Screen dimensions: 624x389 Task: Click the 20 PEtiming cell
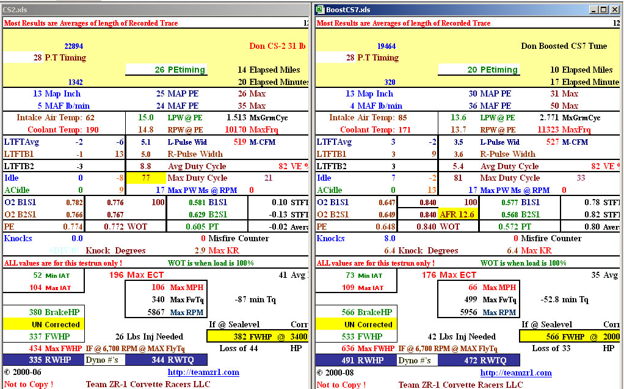[x=479, y=70]
